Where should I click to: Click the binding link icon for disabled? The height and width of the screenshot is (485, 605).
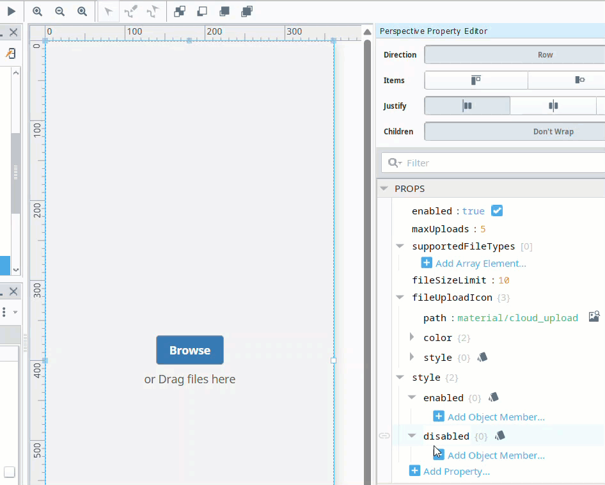coord(384,436)
